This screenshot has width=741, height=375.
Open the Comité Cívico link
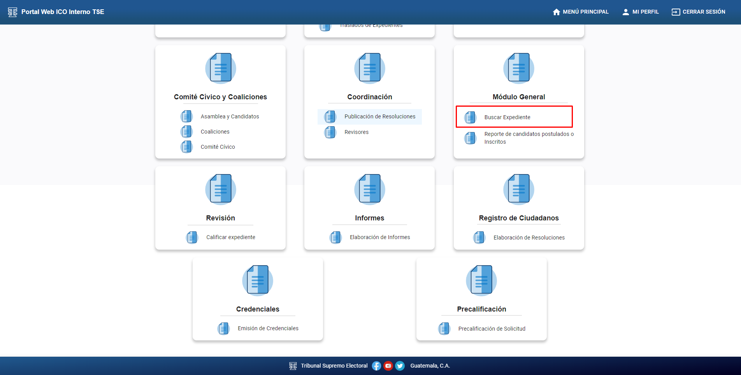click(218, 147)
